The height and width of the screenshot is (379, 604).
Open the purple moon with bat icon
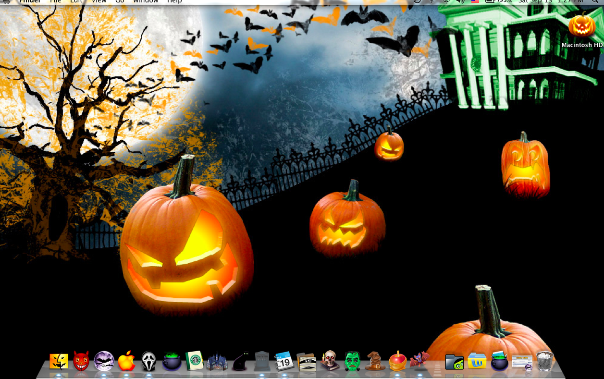pos(104,361)
